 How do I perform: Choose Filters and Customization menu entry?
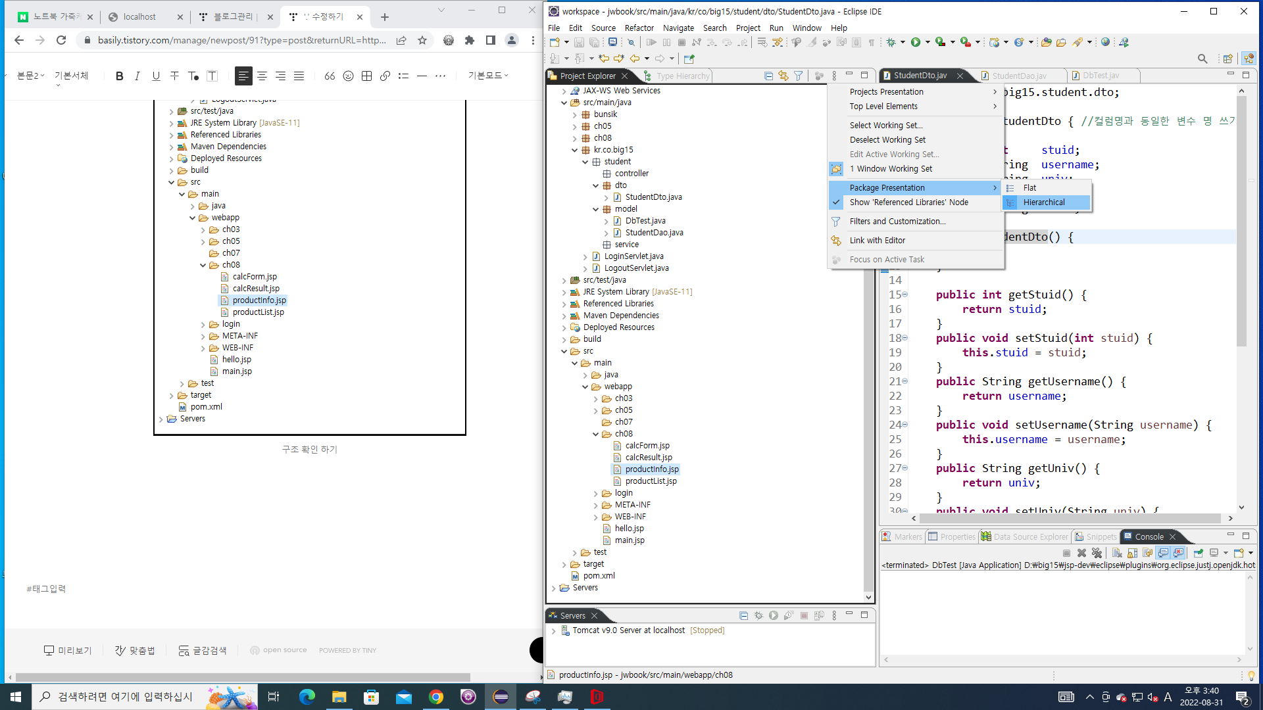click(x=897, y=221)
